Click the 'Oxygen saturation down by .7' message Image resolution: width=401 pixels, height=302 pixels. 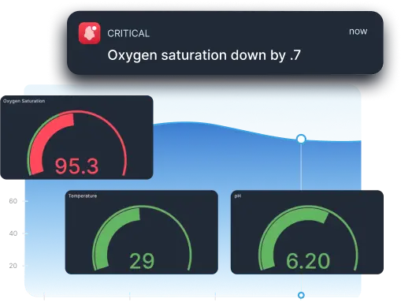[204, 55]
